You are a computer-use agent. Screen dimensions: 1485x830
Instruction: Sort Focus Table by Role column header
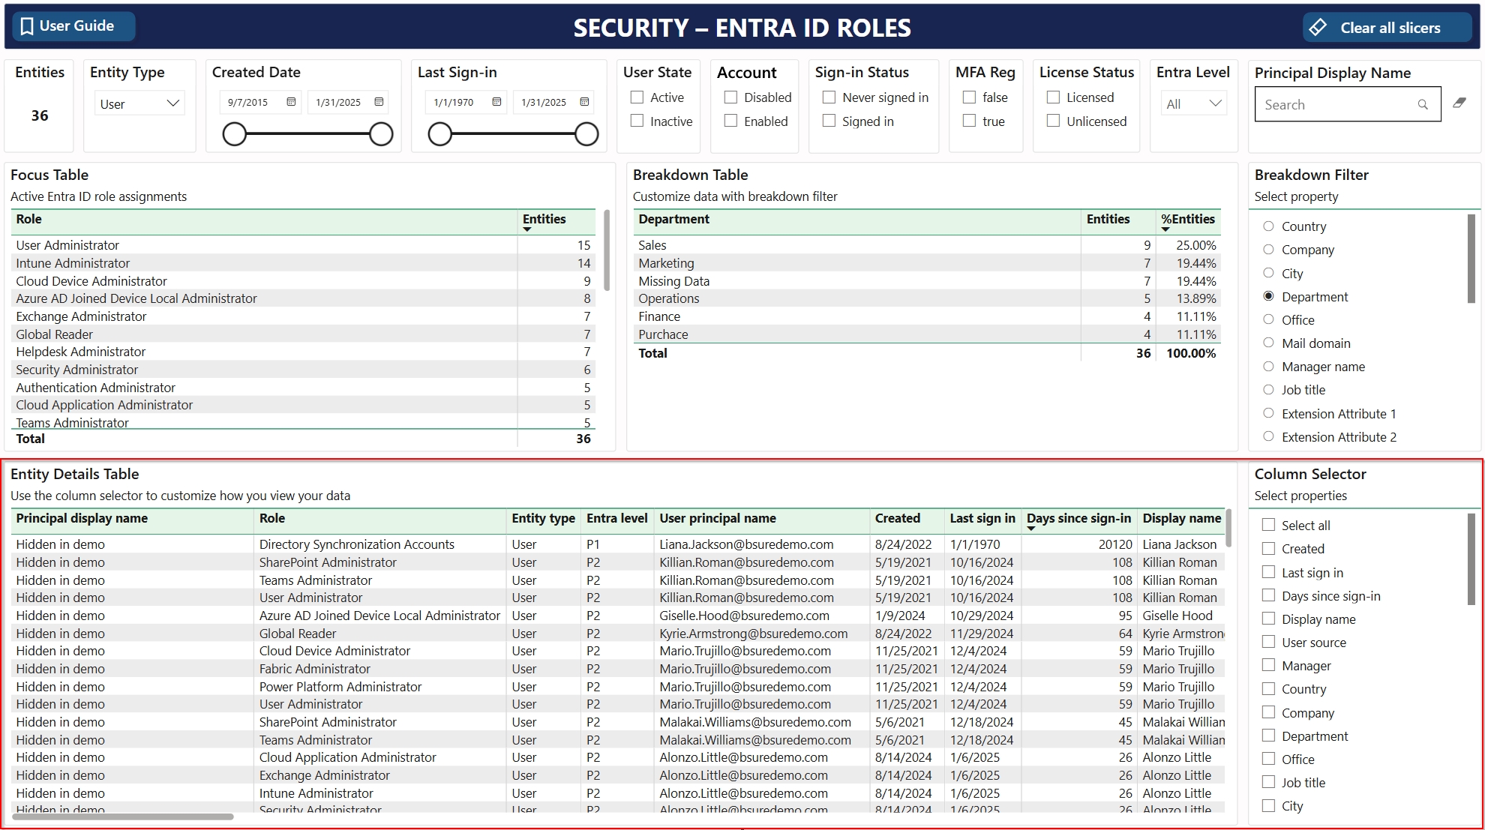point(29,219)
